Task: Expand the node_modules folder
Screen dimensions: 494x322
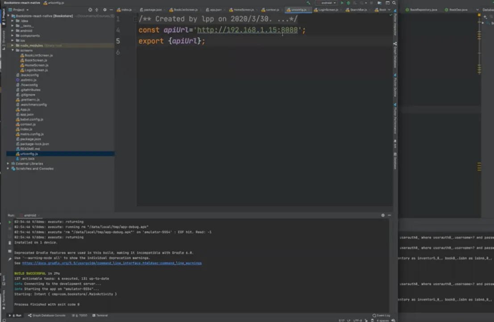Action: [12, 45]
